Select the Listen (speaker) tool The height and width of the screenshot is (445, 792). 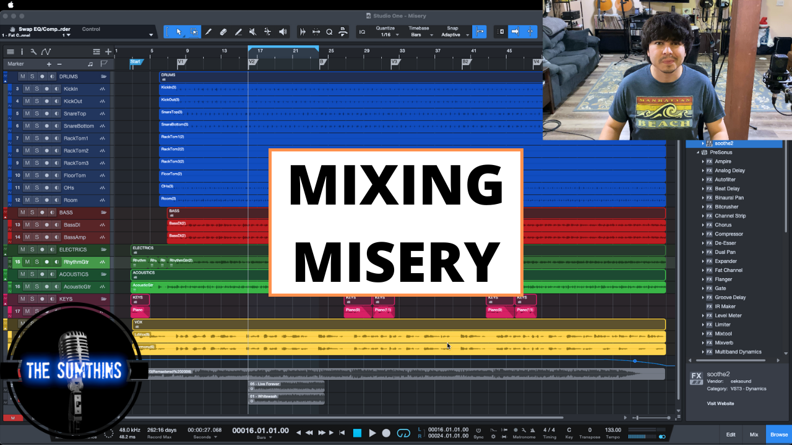[283, 32]
